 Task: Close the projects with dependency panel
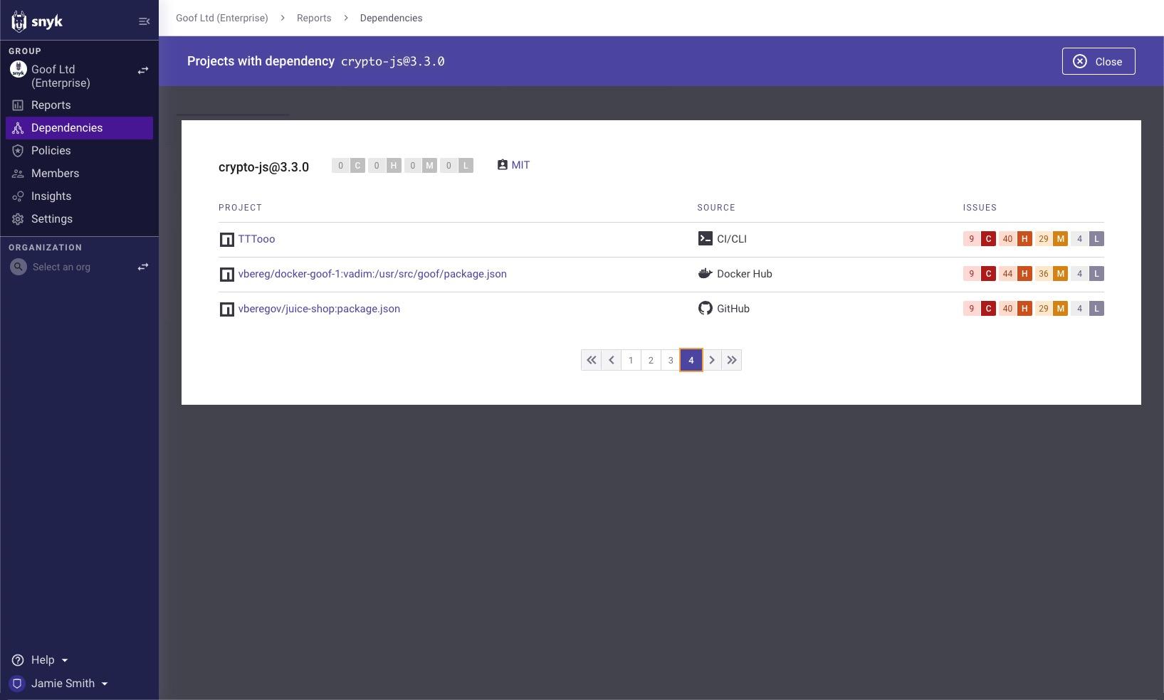(x=1099, y=61)
